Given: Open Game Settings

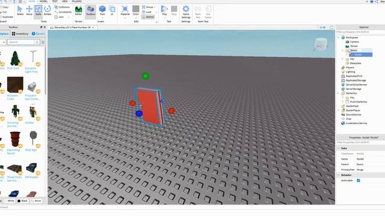Looking at the screenshot, I should (x=186, y=12).
